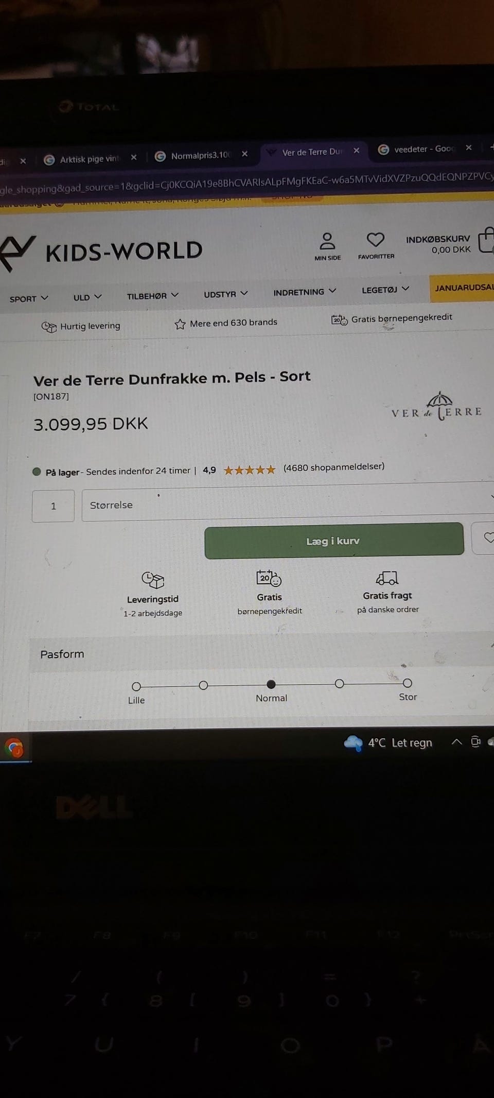This screenshot has width=494, height=1098.
Task: Open Favoritter heart icon in header
Action: click(x=375, y=239)
